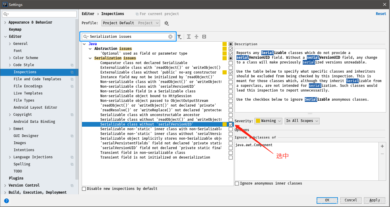Expand all inspection tree nodes icon
Screen dimensions: 390x207
pyautogui.click(x=189, y=36)
